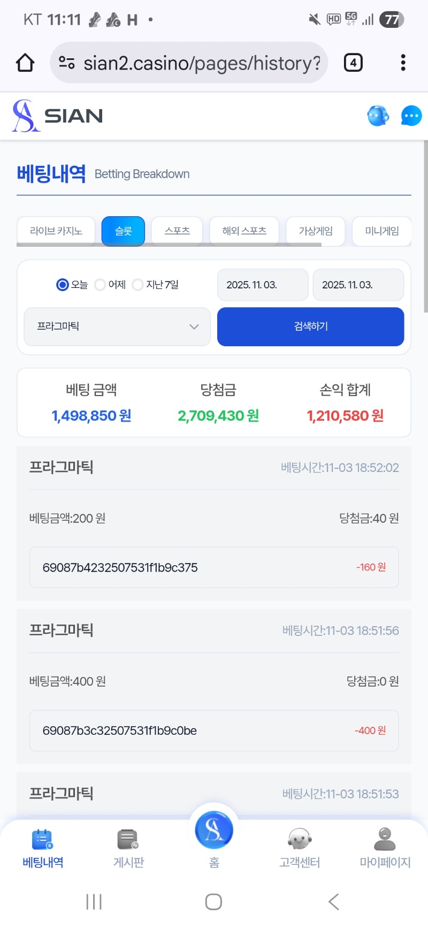Open the browser tab switcher showing 4
The height and width of the screenshot is (928, 428).
(353, 63)
